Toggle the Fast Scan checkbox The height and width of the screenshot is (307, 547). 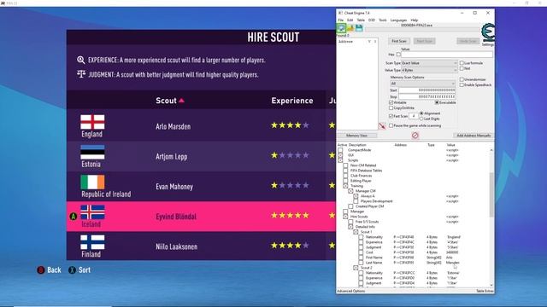coord(391,116)
